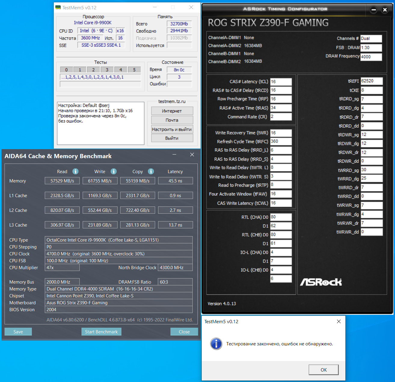Click the Write Recovery Time (tWR) field
Viewport: 395px width, 382px height.
pyautogui.click(x=281, y=133)
